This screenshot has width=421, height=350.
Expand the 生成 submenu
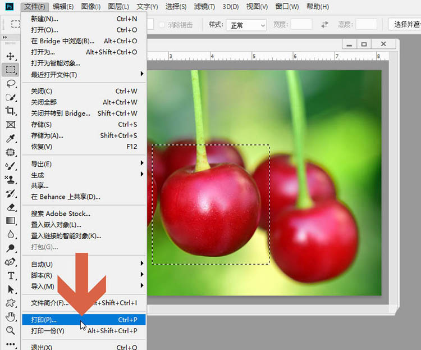[x=84, y=175]
